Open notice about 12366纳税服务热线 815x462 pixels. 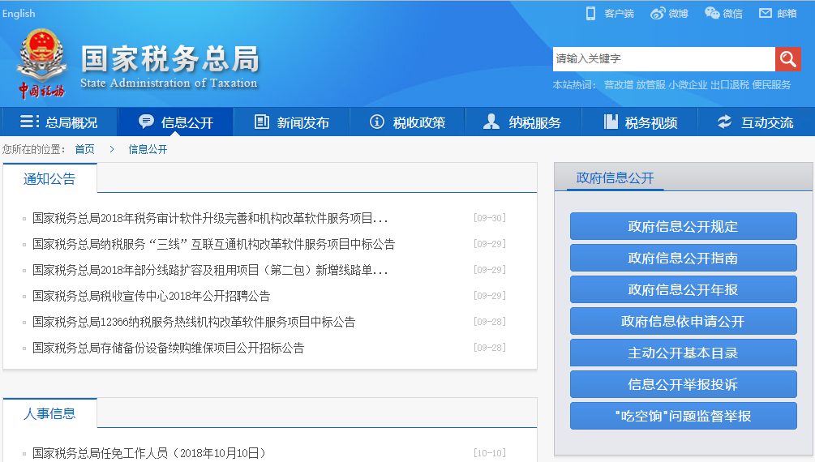pyautogui.click(x=194, y=323)
